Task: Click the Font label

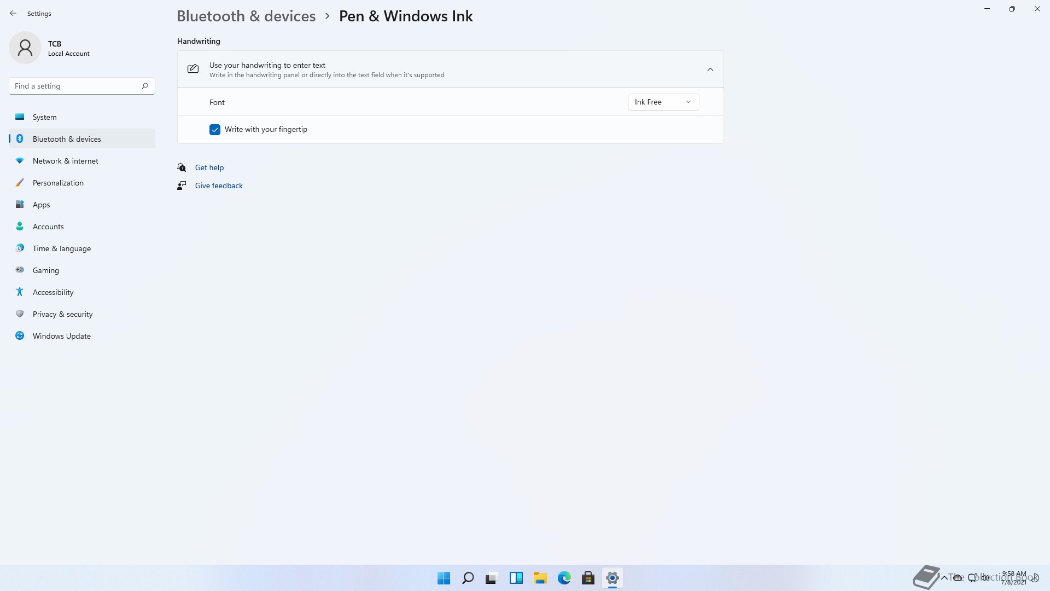Action: [217, 102]
